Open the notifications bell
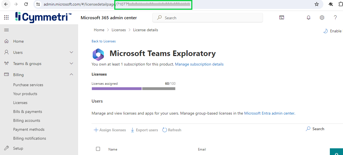The image size is (343, 155). (309, 18)
